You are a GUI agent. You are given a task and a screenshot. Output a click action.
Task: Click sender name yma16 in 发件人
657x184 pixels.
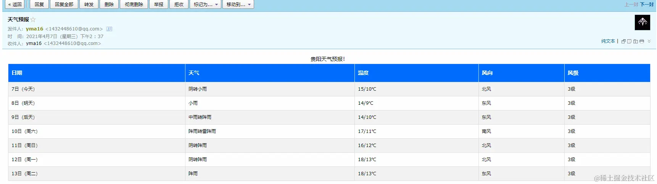[35, 29]
